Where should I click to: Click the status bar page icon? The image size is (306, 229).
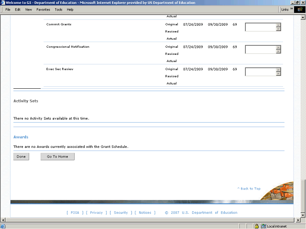point(3,226)
